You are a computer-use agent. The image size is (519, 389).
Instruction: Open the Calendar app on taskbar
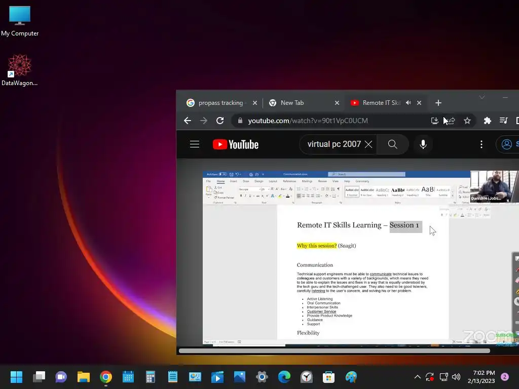pyautogui.click(x=128, y=377)
